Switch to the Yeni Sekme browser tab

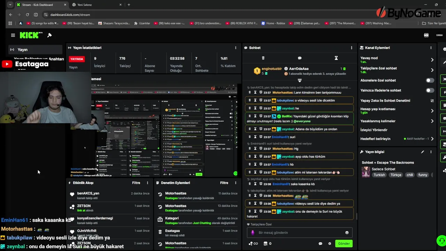97,5
